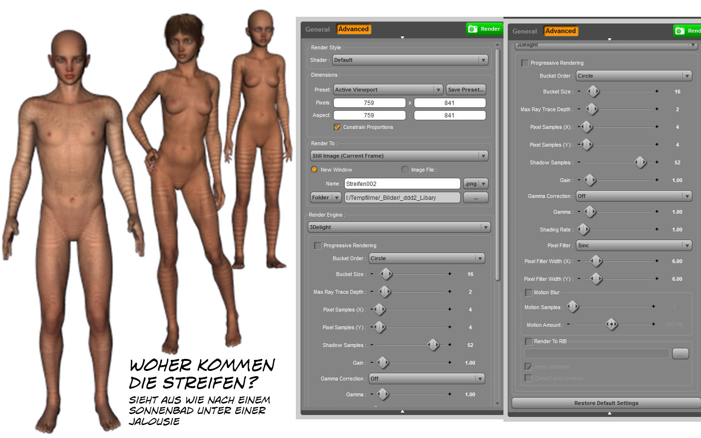
Task: Click the Pixel Samples (Y) slider in left panel
Action: click(379, 327)
